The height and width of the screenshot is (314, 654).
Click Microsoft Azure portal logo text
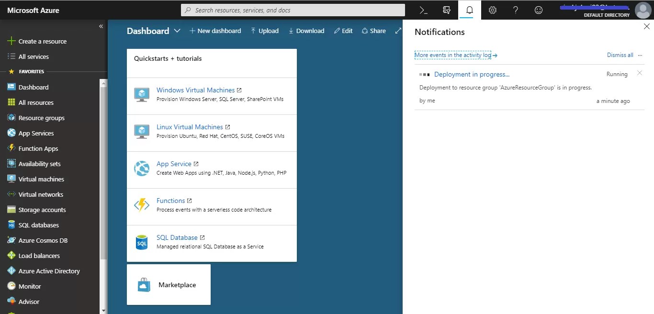point(34,10)
